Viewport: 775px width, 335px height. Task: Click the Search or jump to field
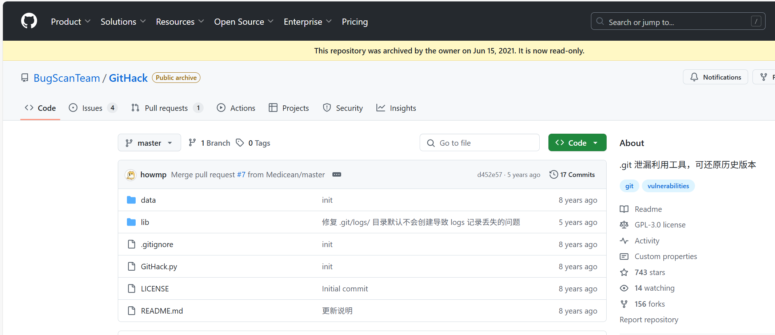tap(678, 21)
